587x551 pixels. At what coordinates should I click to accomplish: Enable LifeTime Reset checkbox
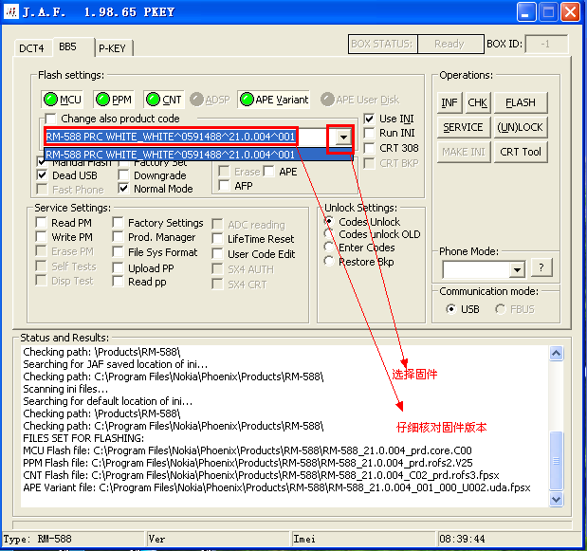(217, 238)
